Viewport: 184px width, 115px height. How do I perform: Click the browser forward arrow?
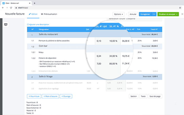[x=7, y=8]
